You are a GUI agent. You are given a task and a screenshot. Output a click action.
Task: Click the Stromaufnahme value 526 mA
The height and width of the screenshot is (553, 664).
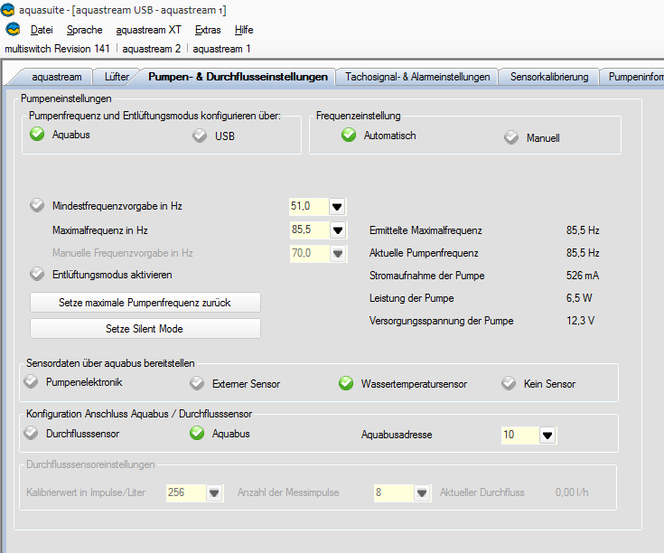click(583, 276)
